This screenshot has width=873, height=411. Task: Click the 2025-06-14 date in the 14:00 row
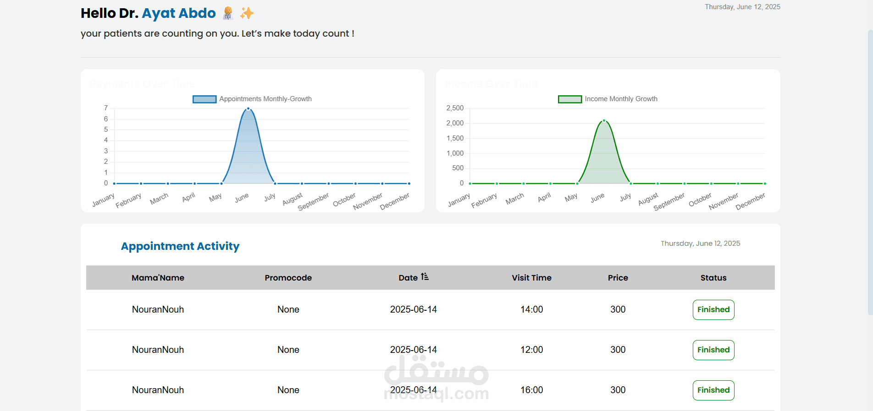413,309
